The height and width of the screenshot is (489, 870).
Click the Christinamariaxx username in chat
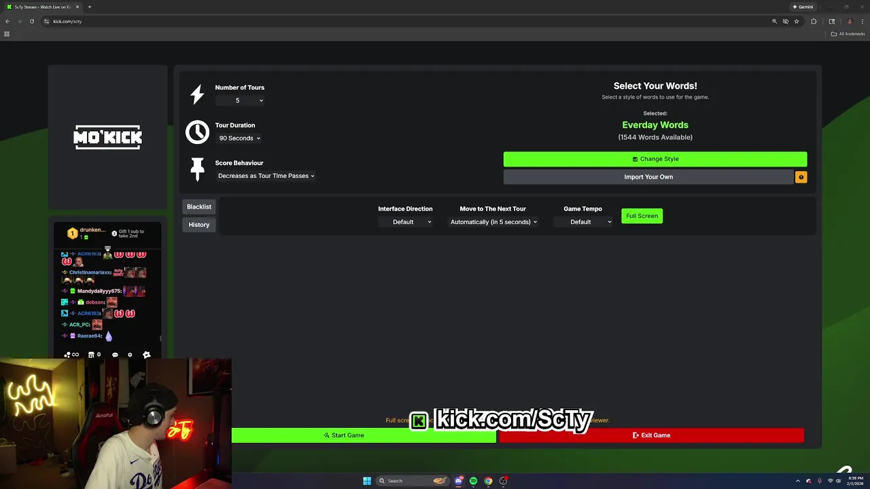[90, 272]
